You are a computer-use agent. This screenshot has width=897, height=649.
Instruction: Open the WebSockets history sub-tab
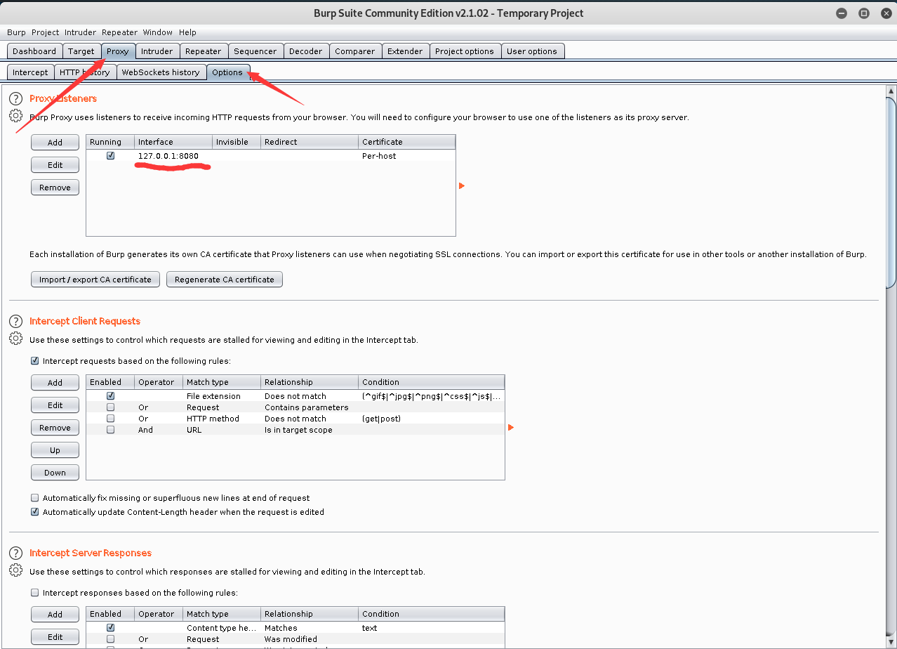(161, 72)
